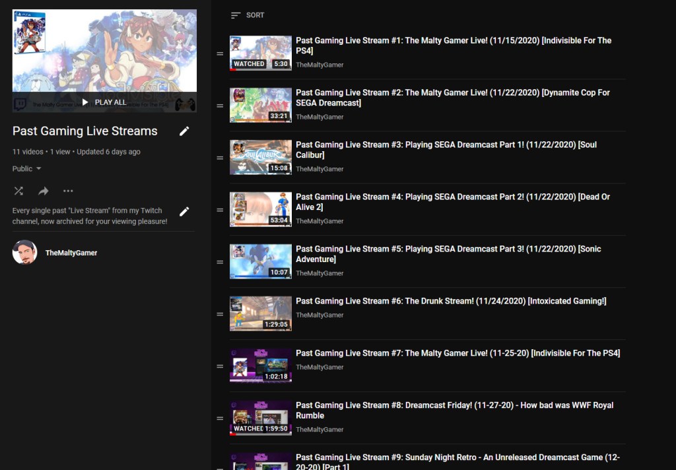Screen dimensions: 676x470
Task: Click the TheMaltyGamer channel avatar
Action: [x=24, y=252]
